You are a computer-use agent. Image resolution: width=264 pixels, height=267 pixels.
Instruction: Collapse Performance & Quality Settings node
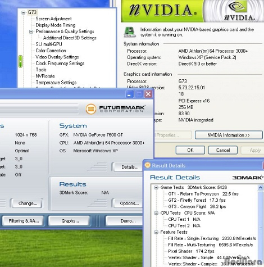tap(31, 31)
